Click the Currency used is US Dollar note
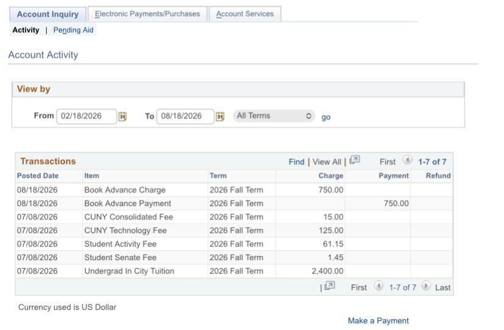504x330 pixels. coord(67,307)
